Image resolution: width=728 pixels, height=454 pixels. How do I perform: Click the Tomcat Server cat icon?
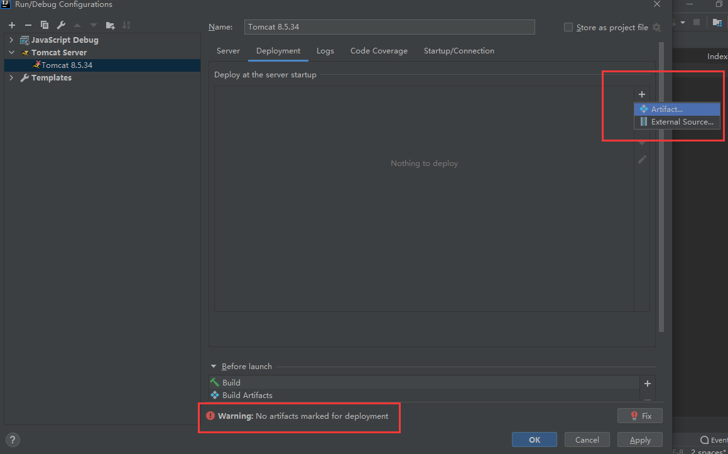pyautogui.click(x=24, y=53)
